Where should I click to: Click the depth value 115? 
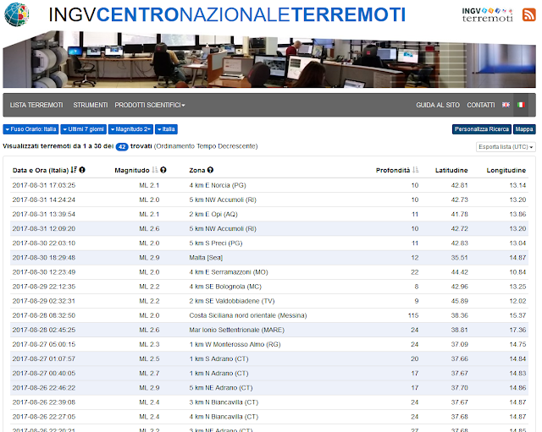click(x=413, y=315)
